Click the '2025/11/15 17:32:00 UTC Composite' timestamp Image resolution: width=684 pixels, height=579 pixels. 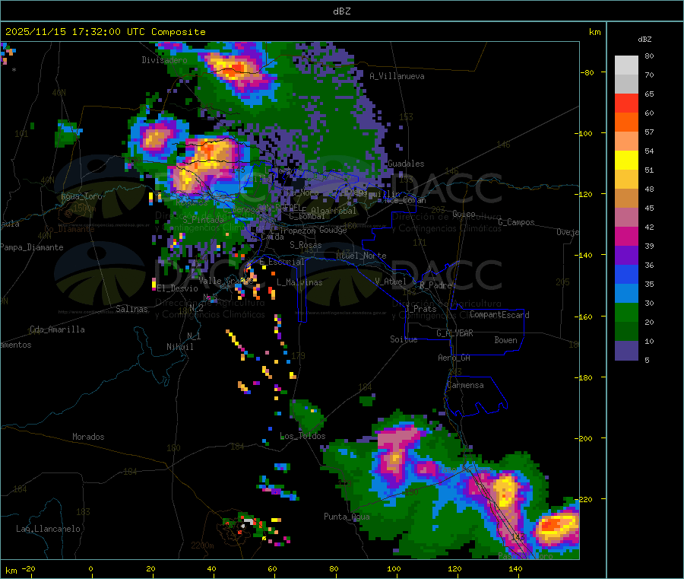pos(105,32)
